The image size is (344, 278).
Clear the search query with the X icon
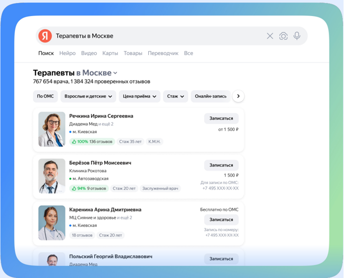[x=270, y=36]
